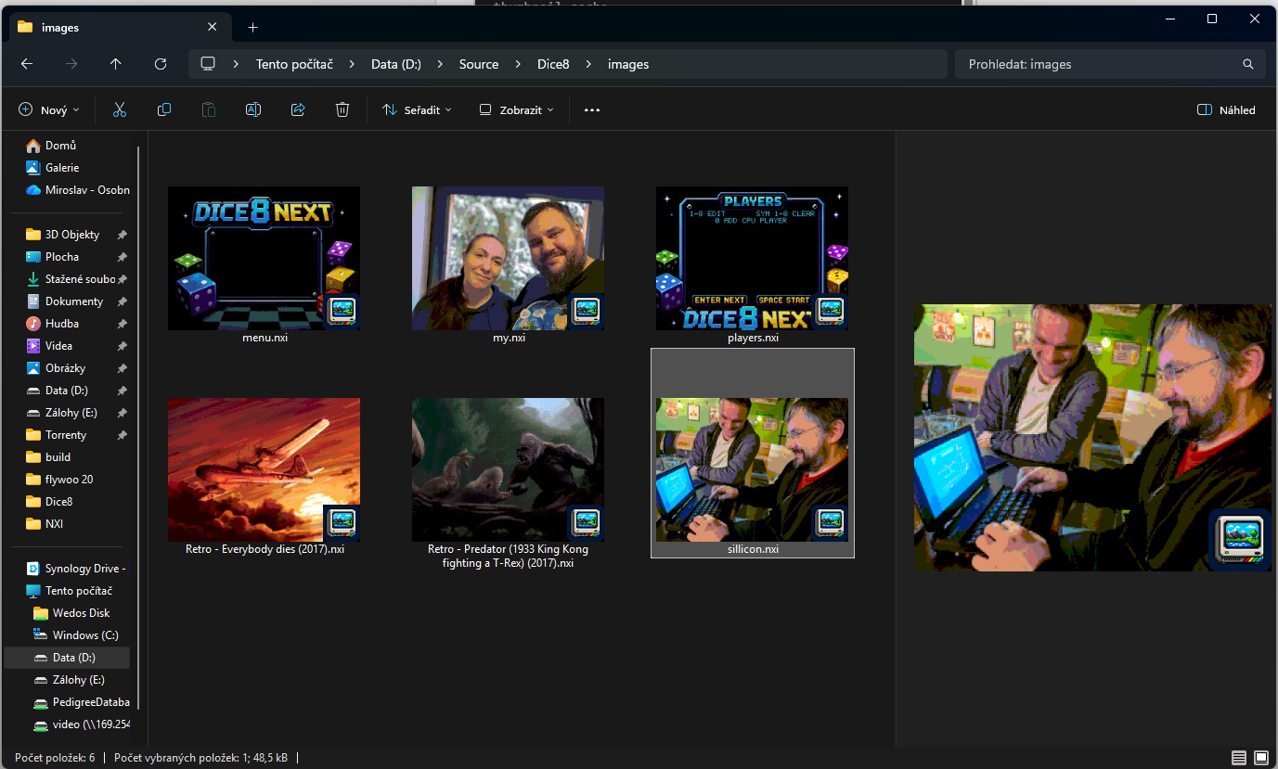Select the players.nxi thumbnail
This screenshot has width=1278, height=769.
pos(752,259)
